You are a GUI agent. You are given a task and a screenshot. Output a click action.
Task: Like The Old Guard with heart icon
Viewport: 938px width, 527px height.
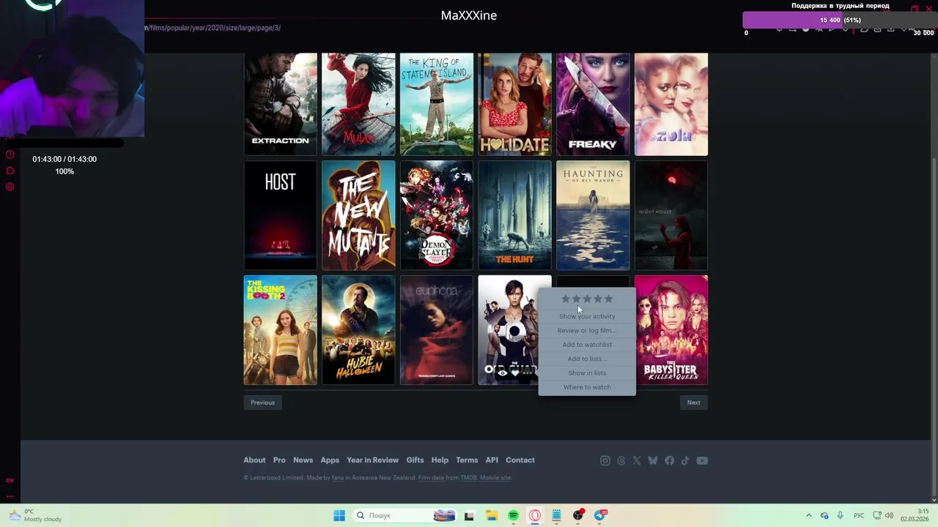(514, 373)
